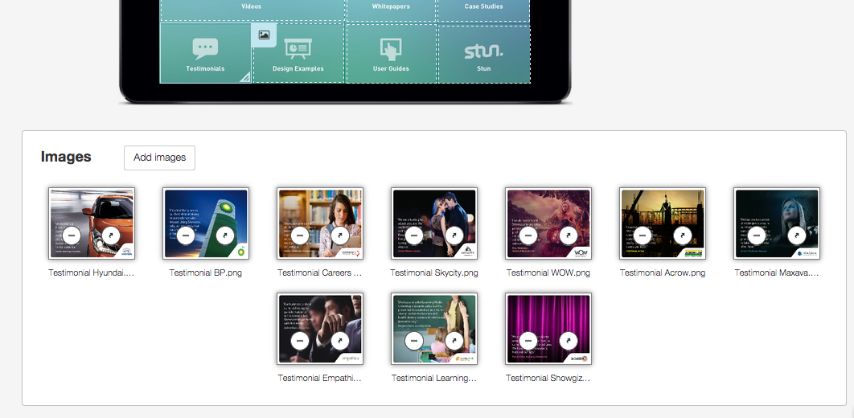Viewport: 854px width, 418px height.
Task: Click the Images section heading
Action: (66, 157)
